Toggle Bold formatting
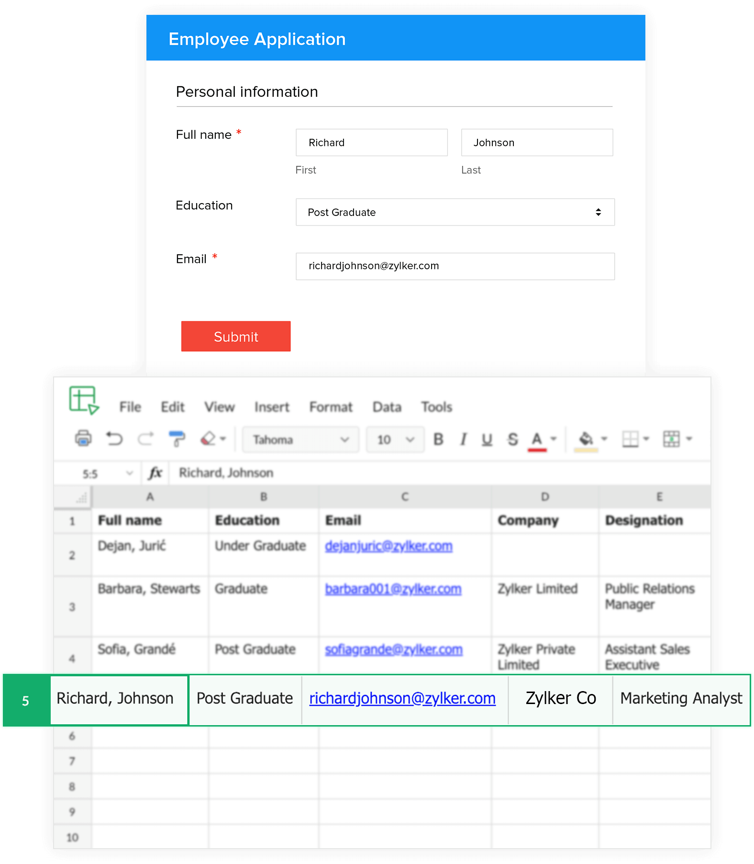 (x=438, y=439)
